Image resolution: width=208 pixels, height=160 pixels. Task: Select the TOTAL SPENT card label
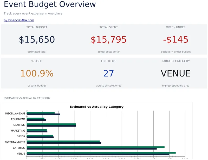click(x=109, y=27)
